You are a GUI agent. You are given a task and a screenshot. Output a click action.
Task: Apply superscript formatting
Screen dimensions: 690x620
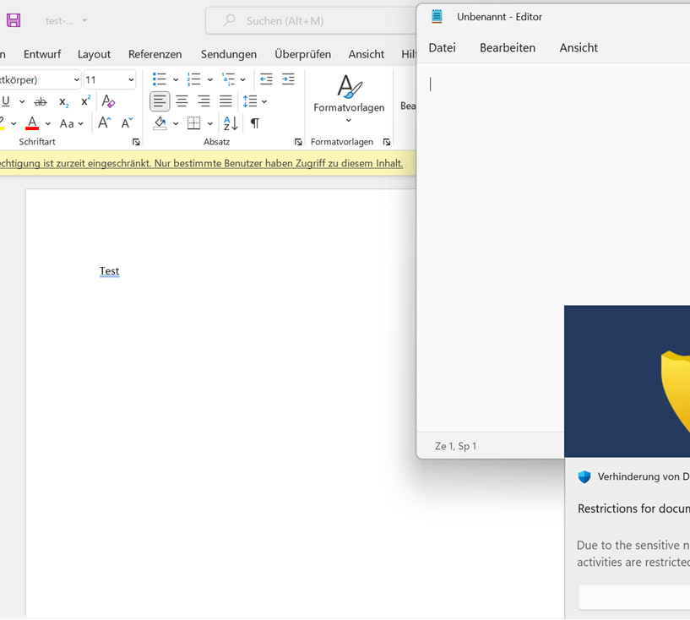click(86, 101)
